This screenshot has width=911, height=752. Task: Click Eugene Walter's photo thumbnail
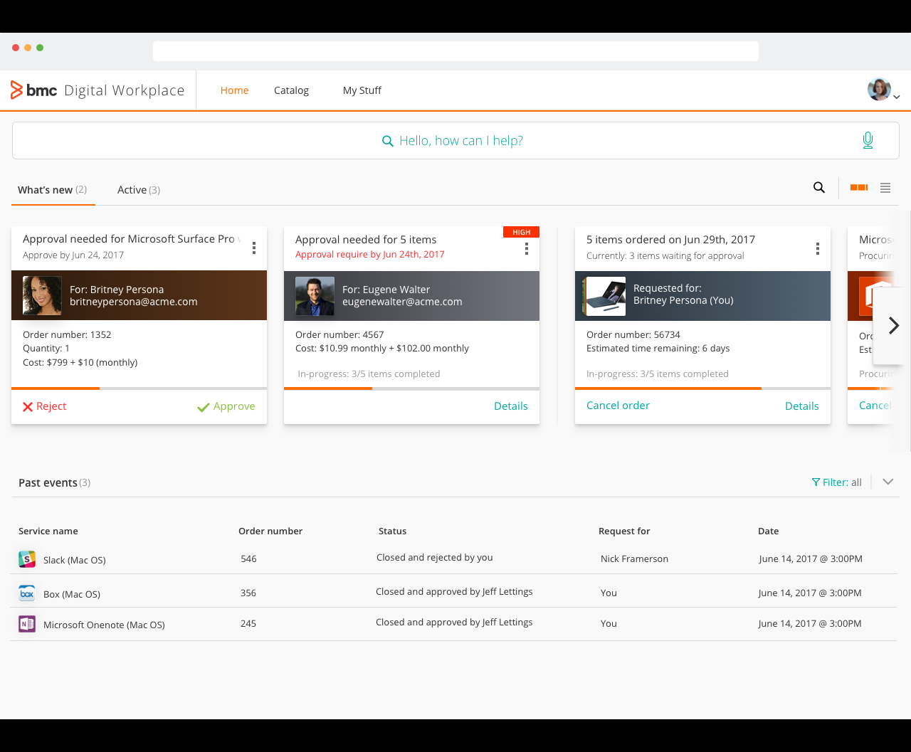315,296
